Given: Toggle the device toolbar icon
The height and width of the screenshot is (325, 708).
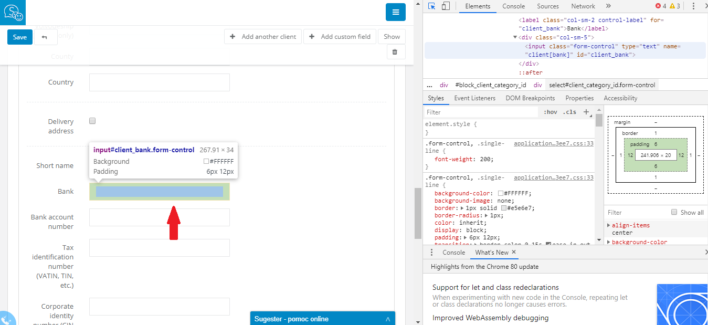Looking at the screenshot, I should 446,6.
